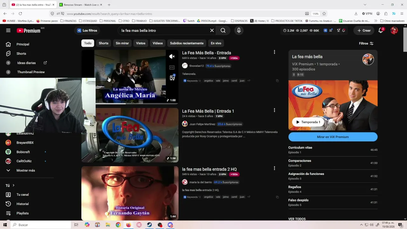The width and height of the screenshot is (407, 229).
Task: Open the maria la del barrio channel
Action: [200, 182]
